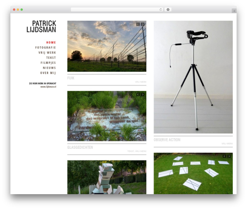The width and height of the screenshot is (247, 209).
Task: Open the Fotografie section
Action: click(x=45, y=47)
